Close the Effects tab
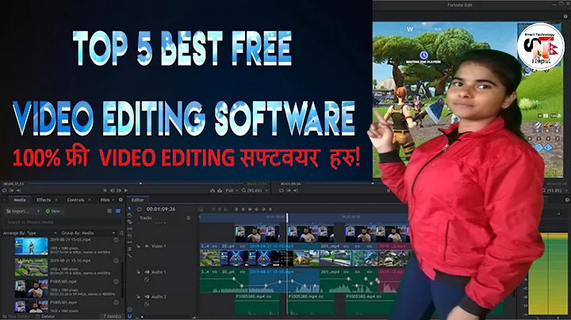Viewport: 571px width, 320px height. point(56,200)
